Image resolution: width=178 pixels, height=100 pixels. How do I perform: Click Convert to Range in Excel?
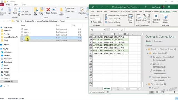[x=113, y=22]
